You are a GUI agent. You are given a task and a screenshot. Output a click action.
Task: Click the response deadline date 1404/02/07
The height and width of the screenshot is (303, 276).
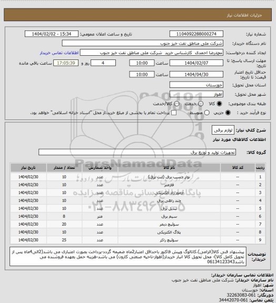point(196,63)
